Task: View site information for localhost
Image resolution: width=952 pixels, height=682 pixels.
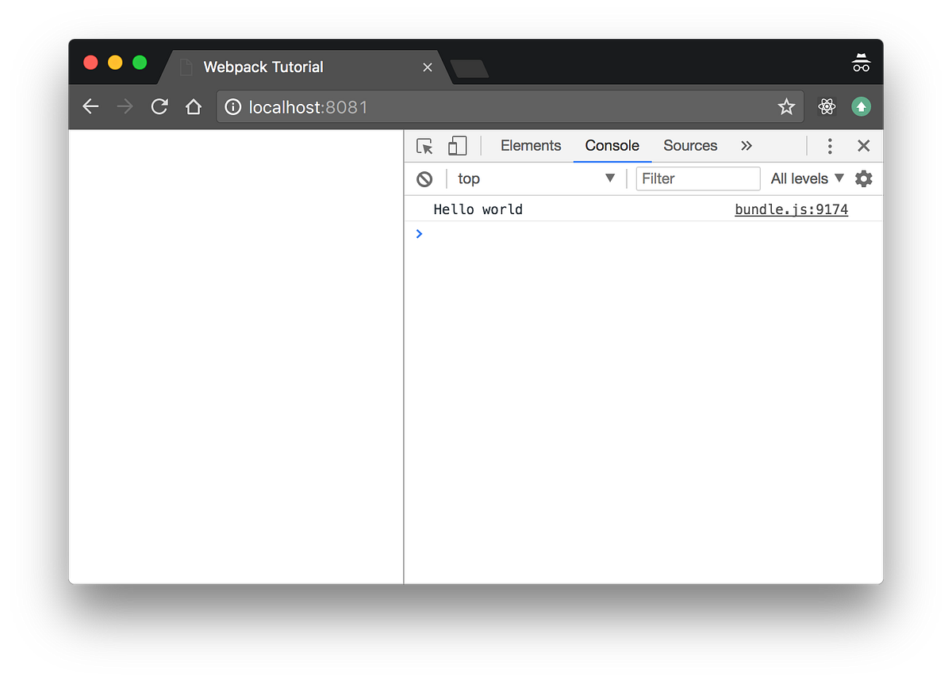Action: (232, 107)
